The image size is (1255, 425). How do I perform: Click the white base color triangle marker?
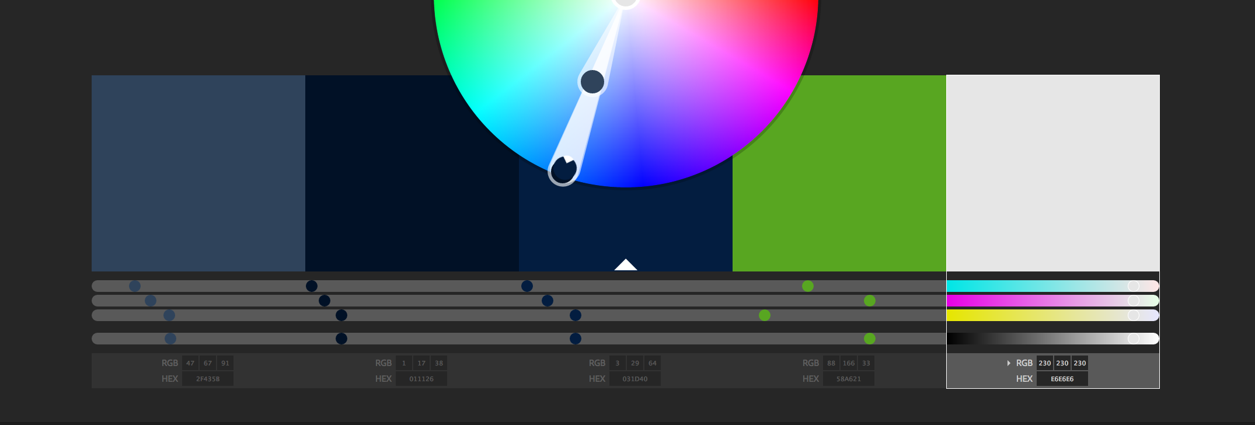point(626,265)
